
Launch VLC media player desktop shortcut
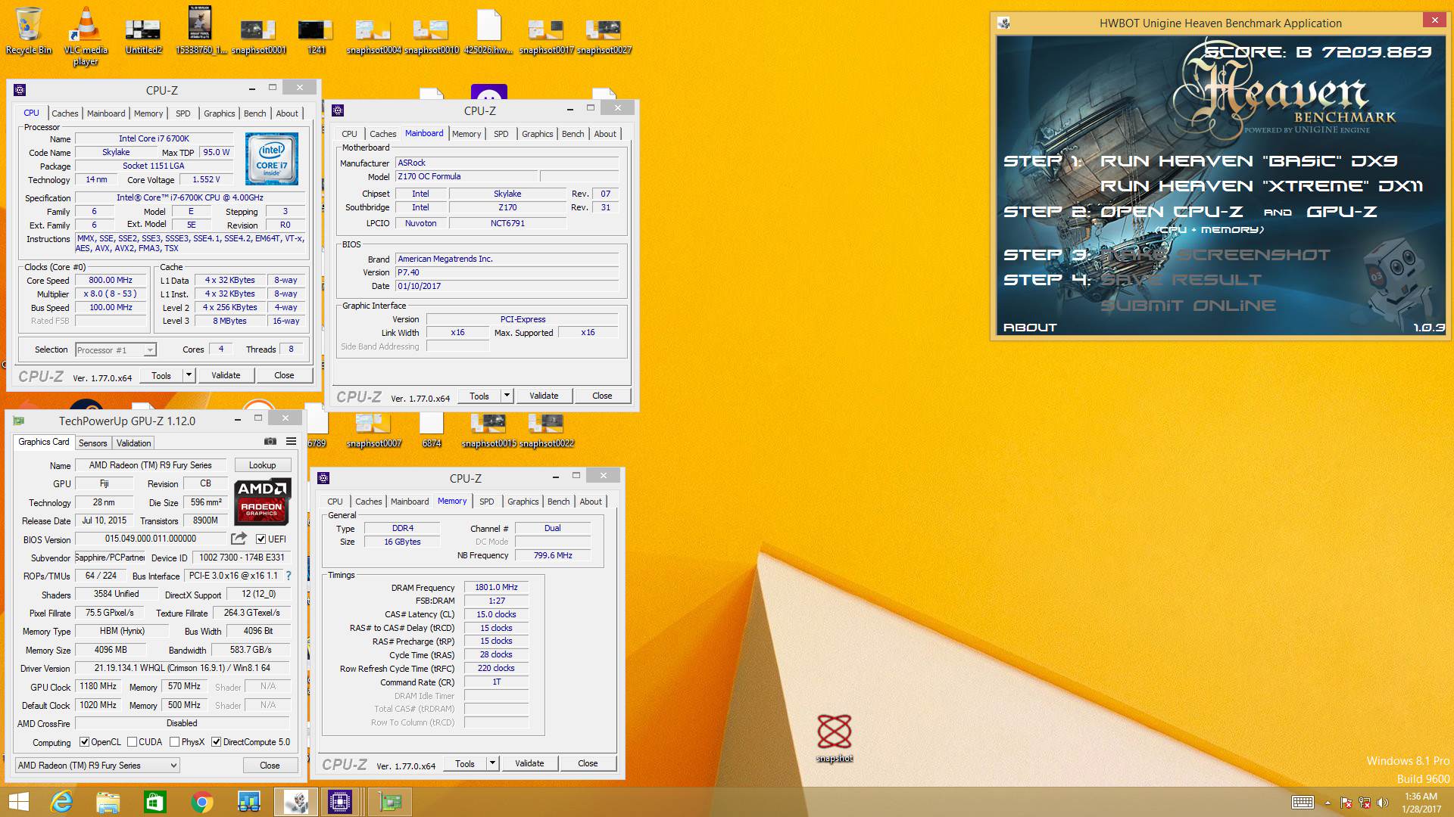[x=86, y=36]
